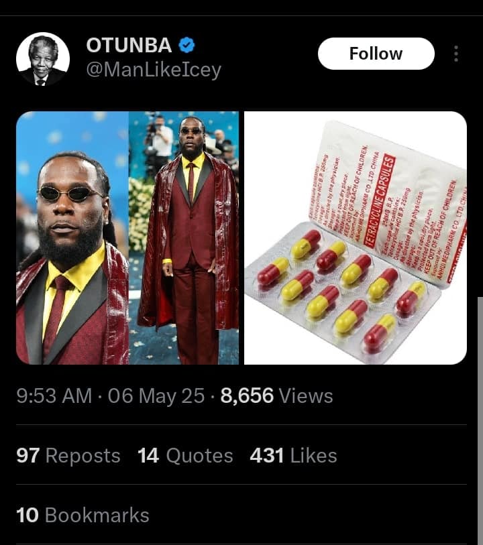483x545 pixels.
Task: Click the vertical scrollbar on right edge
Action: tap(480, 416)
